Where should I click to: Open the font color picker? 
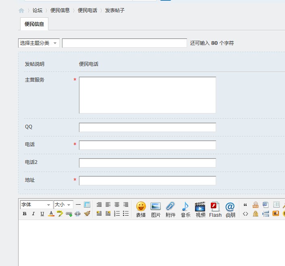(x=51, y=214)
